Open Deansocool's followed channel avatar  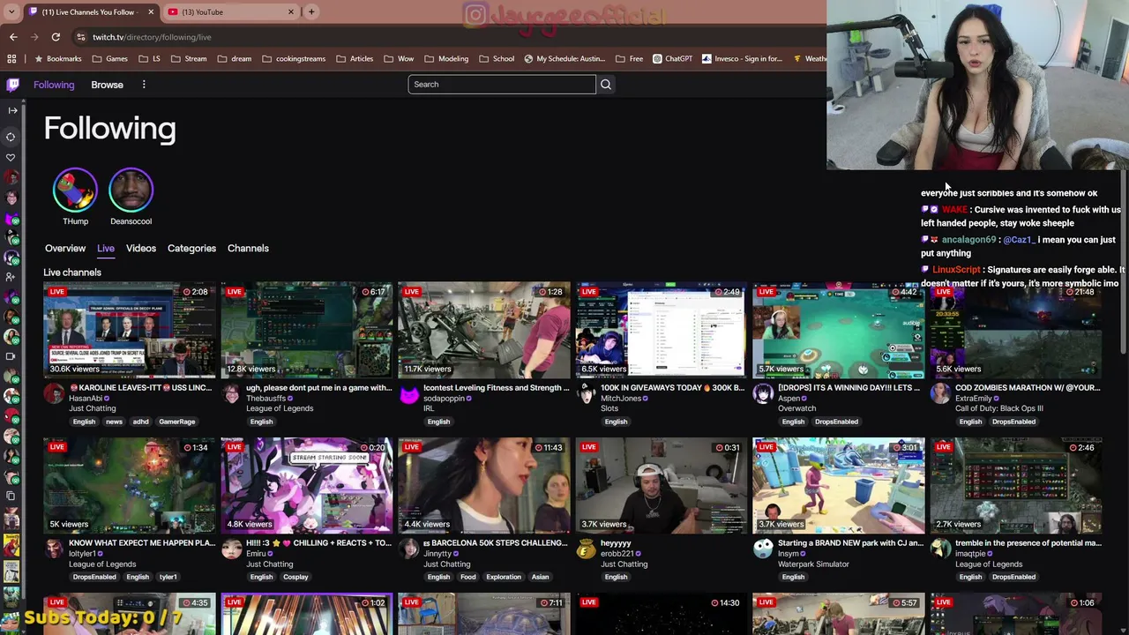[x=131, y=190]
